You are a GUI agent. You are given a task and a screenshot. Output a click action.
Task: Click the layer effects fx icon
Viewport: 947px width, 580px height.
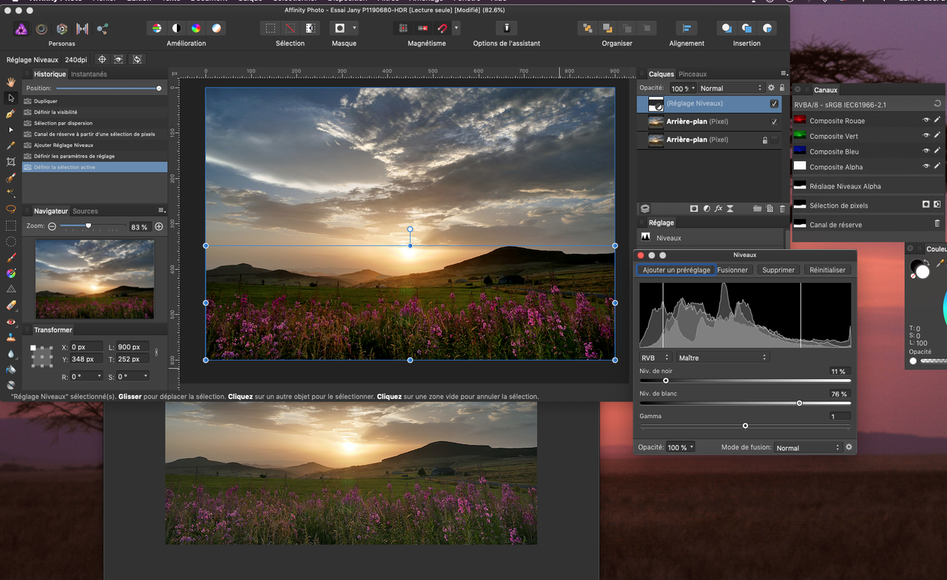click(x=718, y=209)
